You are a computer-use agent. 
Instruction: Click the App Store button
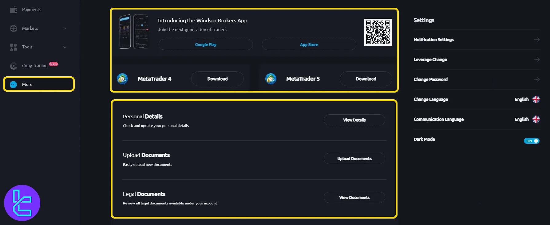(309, 44)
